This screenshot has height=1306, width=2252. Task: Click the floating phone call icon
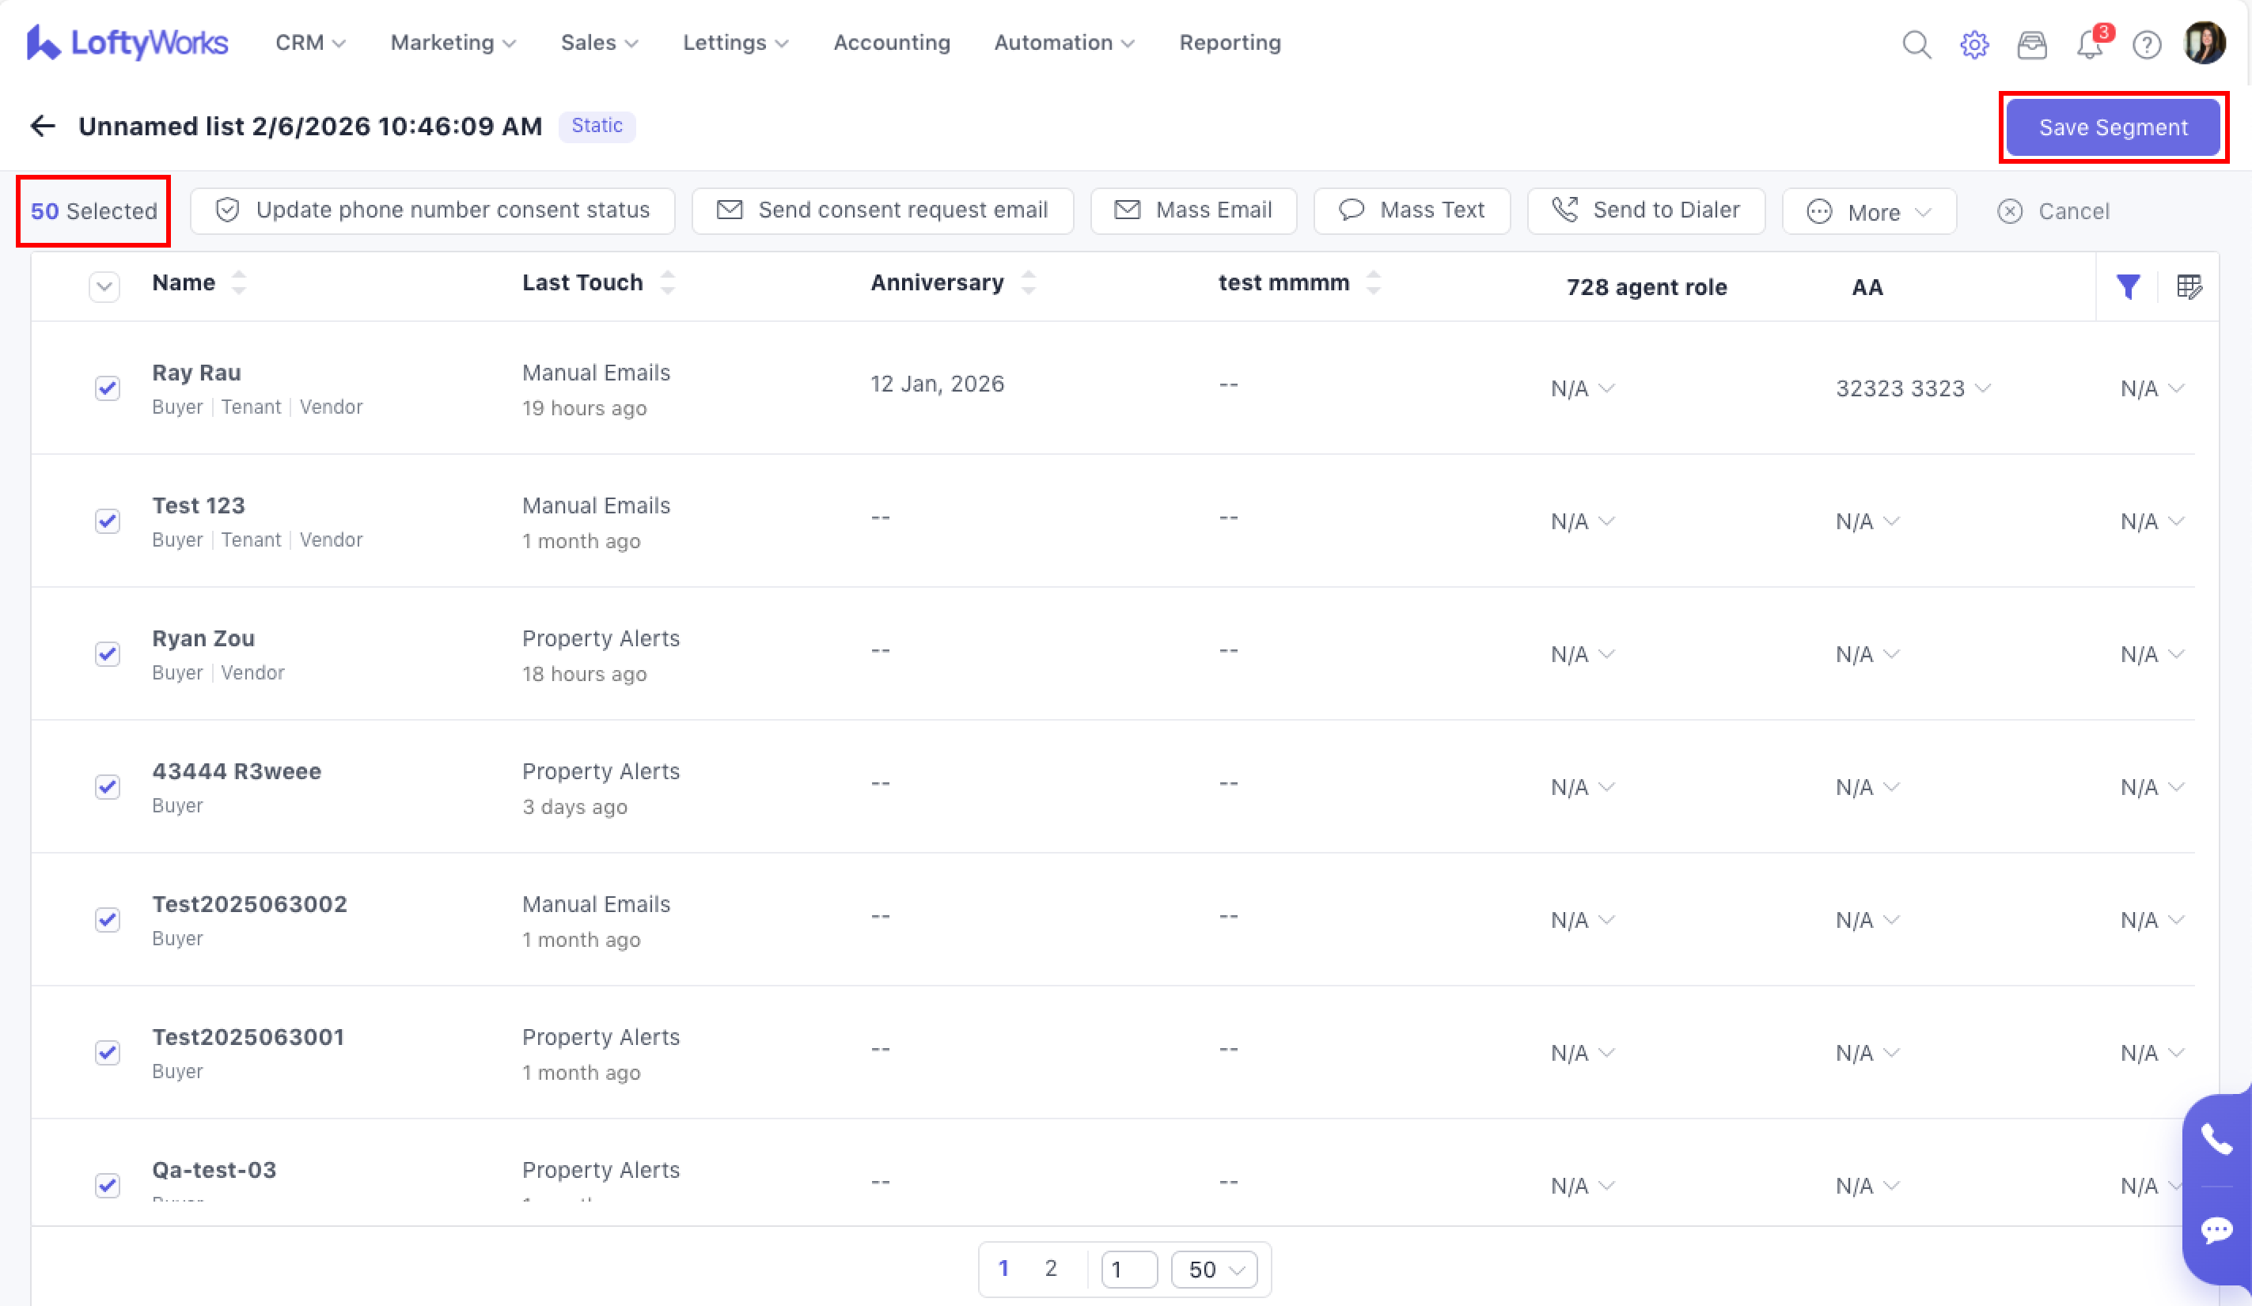click(x=2216, y=1140)
